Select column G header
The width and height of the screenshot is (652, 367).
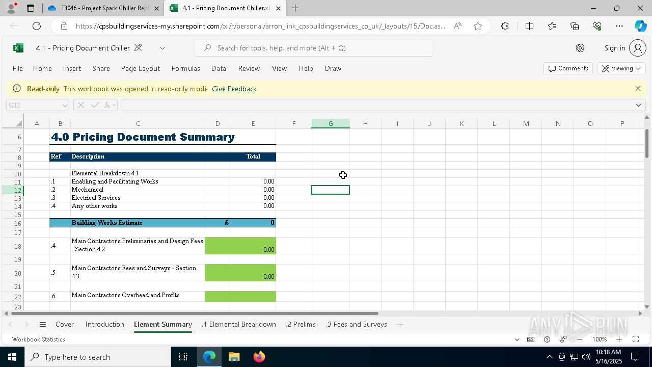331,123
